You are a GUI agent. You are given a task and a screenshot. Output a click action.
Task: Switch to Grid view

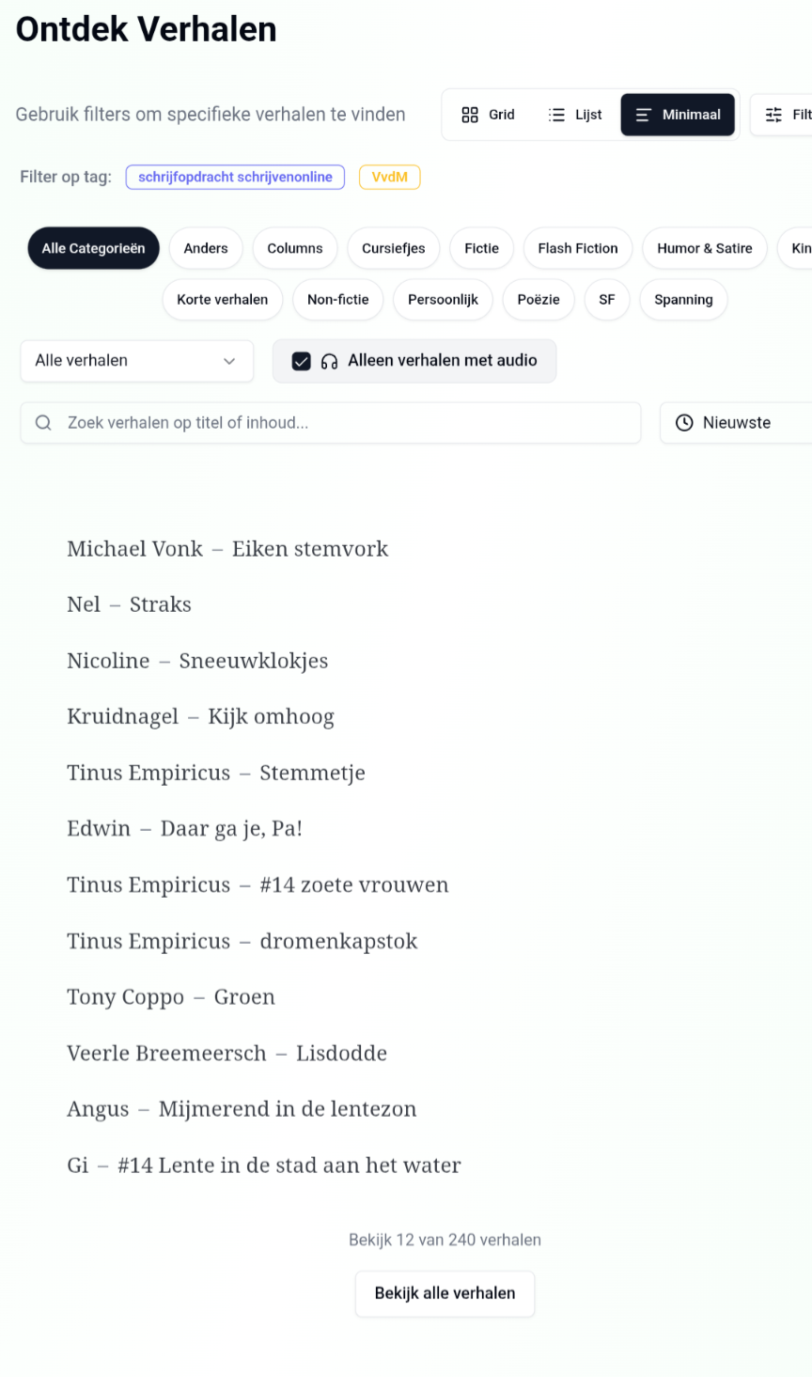pos(488,115)
